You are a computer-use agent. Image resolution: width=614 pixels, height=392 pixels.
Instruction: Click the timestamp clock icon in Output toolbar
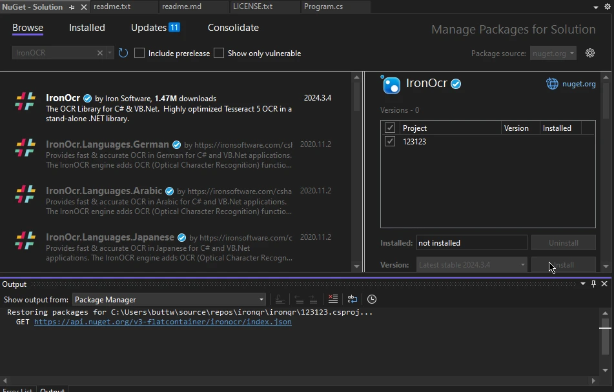click(372, 299)
